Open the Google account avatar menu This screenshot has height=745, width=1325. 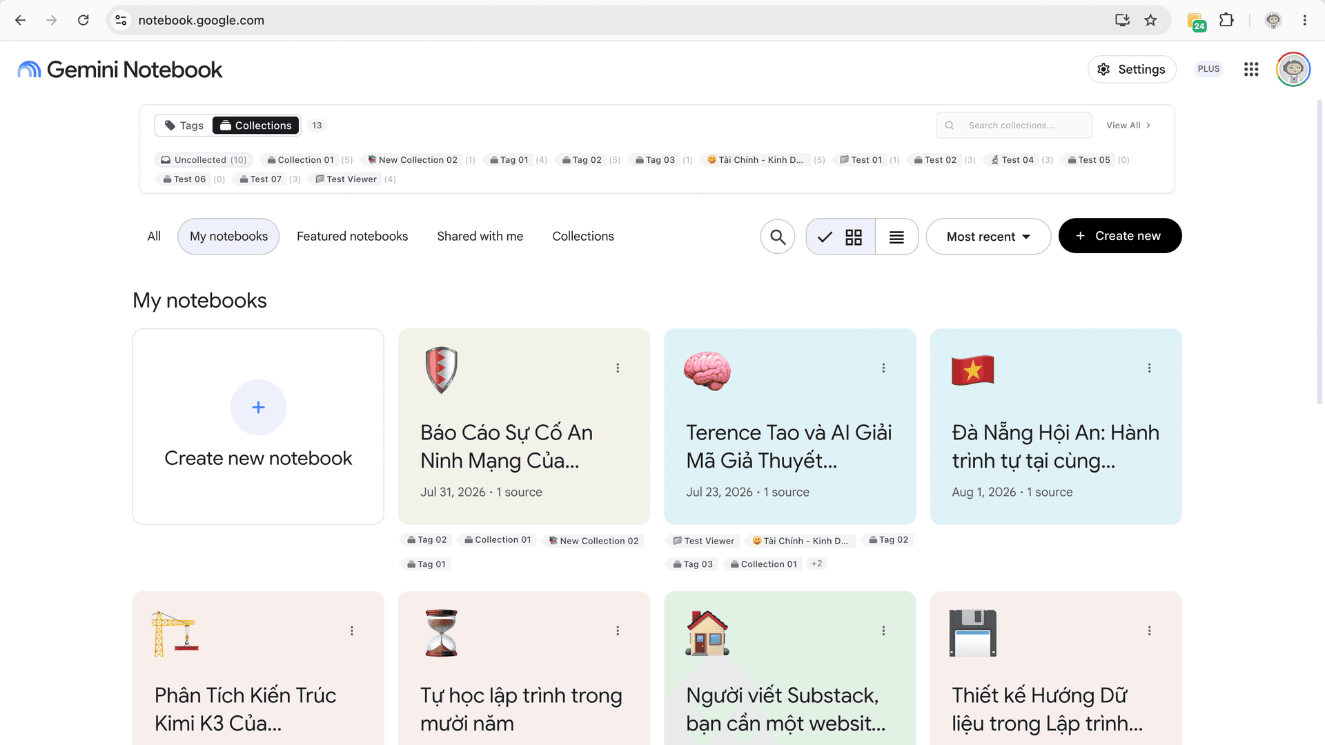[x=1293, y=69]
